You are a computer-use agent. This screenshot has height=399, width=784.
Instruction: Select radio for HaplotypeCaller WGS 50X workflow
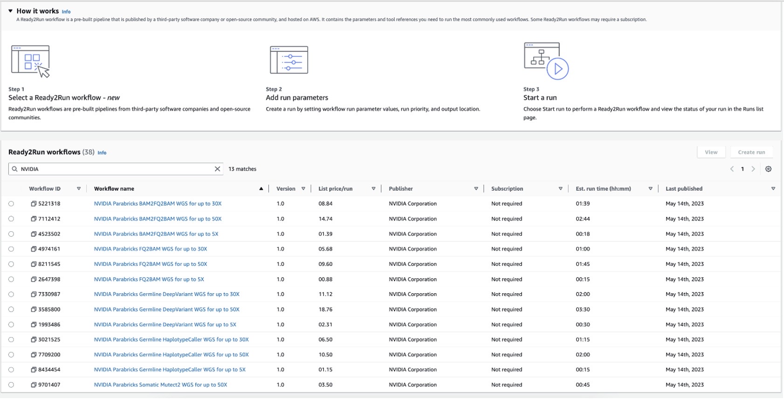11,355
